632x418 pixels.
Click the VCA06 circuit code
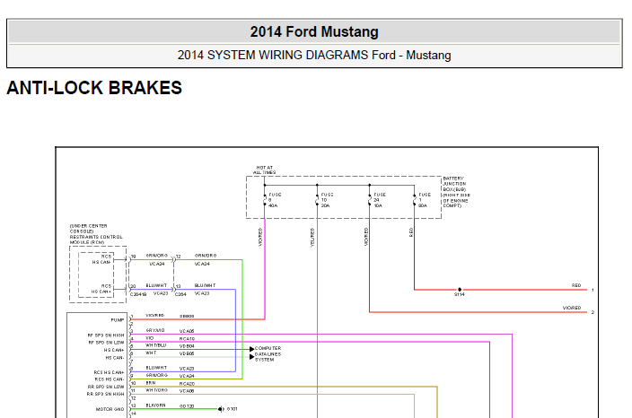pyautogui.click(x=187, y=390)
